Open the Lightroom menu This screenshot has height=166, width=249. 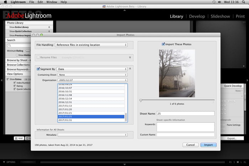pyautogui.click(x=18, y=2)
